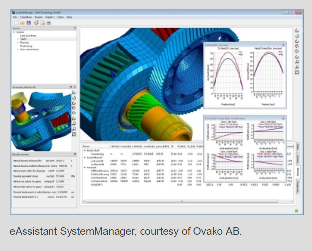The height and width of the screenshot is (251, 312).
Task: Click the New file icon in toolbar
Action: click(17, 23)
